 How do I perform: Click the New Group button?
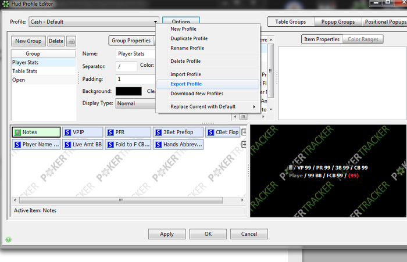(28, 41)
